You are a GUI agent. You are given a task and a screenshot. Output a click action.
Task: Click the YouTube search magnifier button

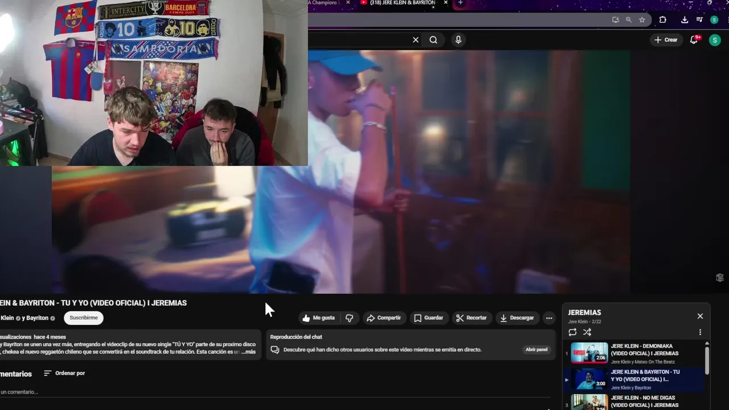click(433, 40)
